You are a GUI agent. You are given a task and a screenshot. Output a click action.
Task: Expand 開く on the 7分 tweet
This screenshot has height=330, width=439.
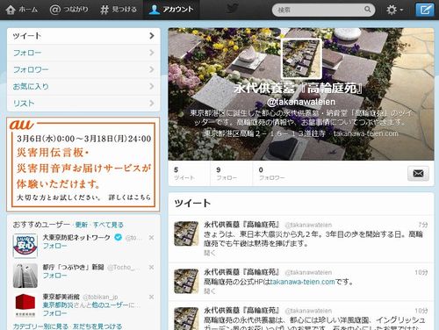point(209,253)
